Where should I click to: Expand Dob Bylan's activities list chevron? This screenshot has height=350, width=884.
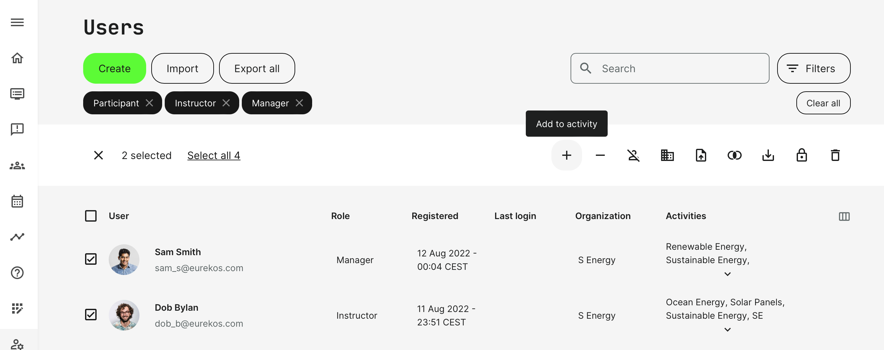coord(727,330)
